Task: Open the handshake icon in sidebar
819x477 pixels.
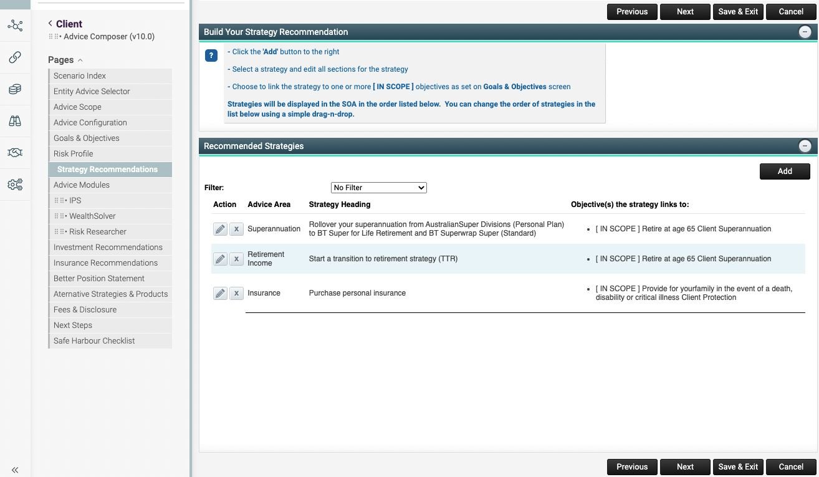Action: click(x=15, y=153)
